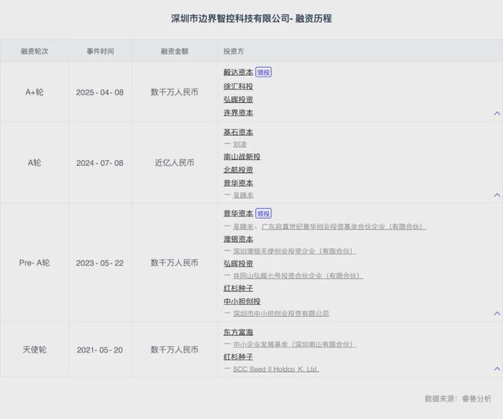
Task: Select the date 2021-05-20
Action: [x=100, y=350]
